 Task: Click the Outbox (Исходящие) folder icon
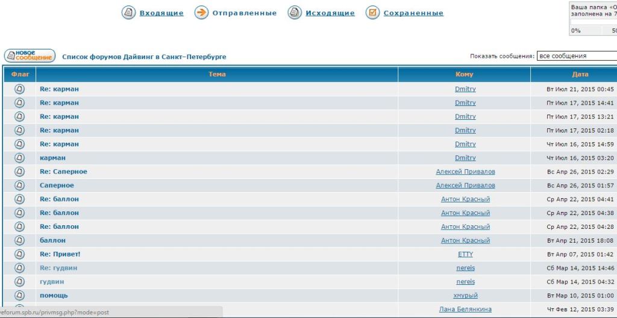(295, 13)
